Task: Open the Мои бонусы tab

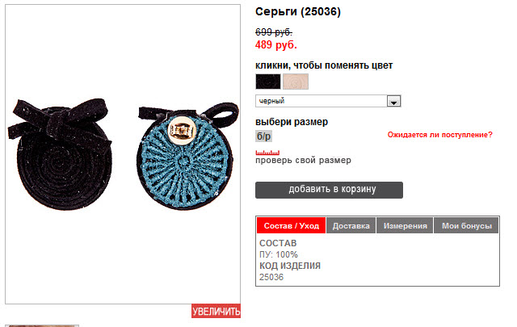Action: click(466, 226)
